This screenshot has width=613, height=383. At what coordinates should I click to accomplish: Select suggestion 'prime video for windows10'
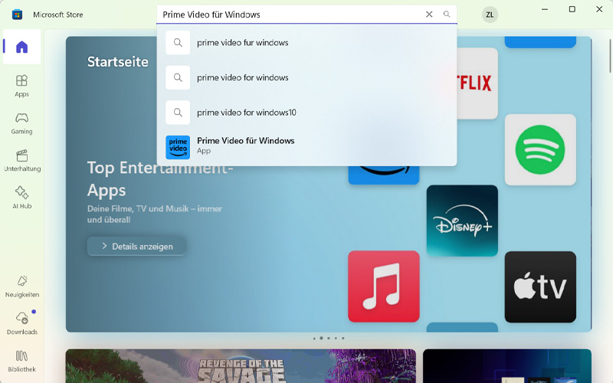307,113
